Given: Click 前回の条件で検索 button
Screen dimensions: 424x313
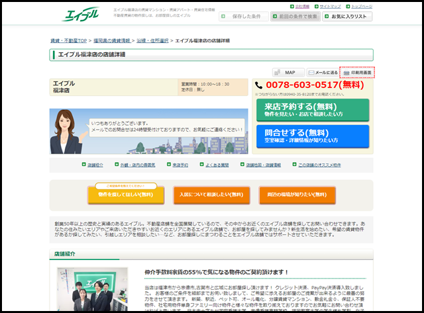Looking at the screenshot, I should click(x=295, y=17).
